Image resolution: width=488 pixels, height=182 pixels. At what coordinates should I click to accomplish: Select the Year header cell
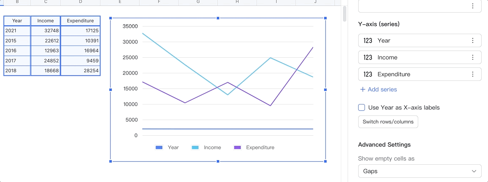(x=17, y=21)
